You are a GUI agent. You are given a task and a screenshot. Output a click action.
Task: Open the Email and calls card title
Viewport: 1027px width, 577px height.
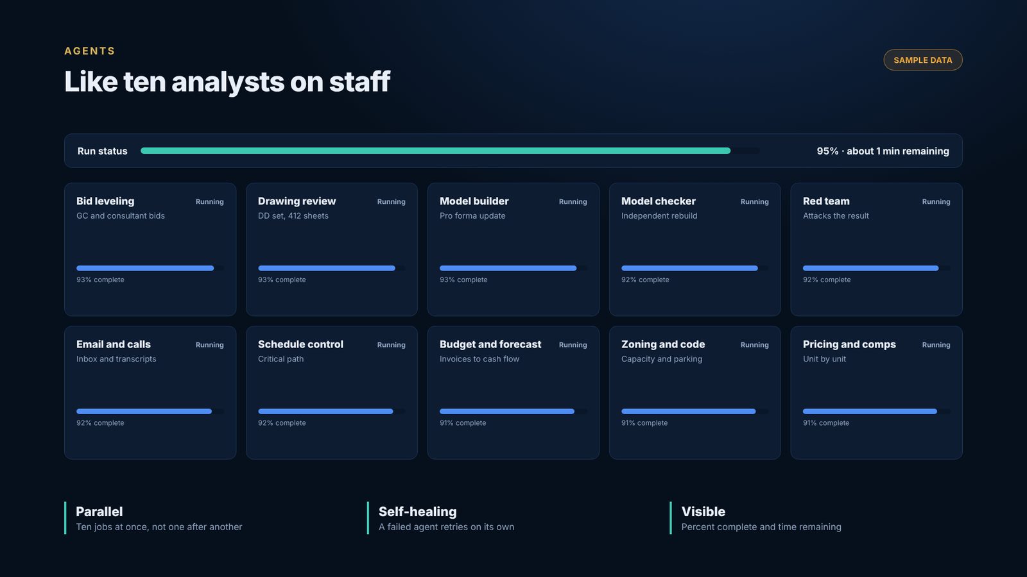click(114, 344)
